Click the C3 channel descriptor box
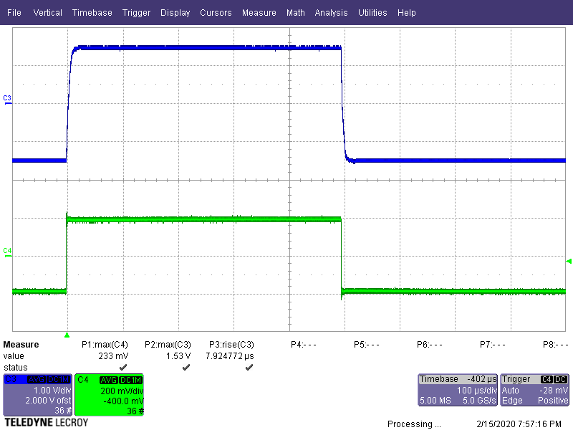 click(37, 395)
